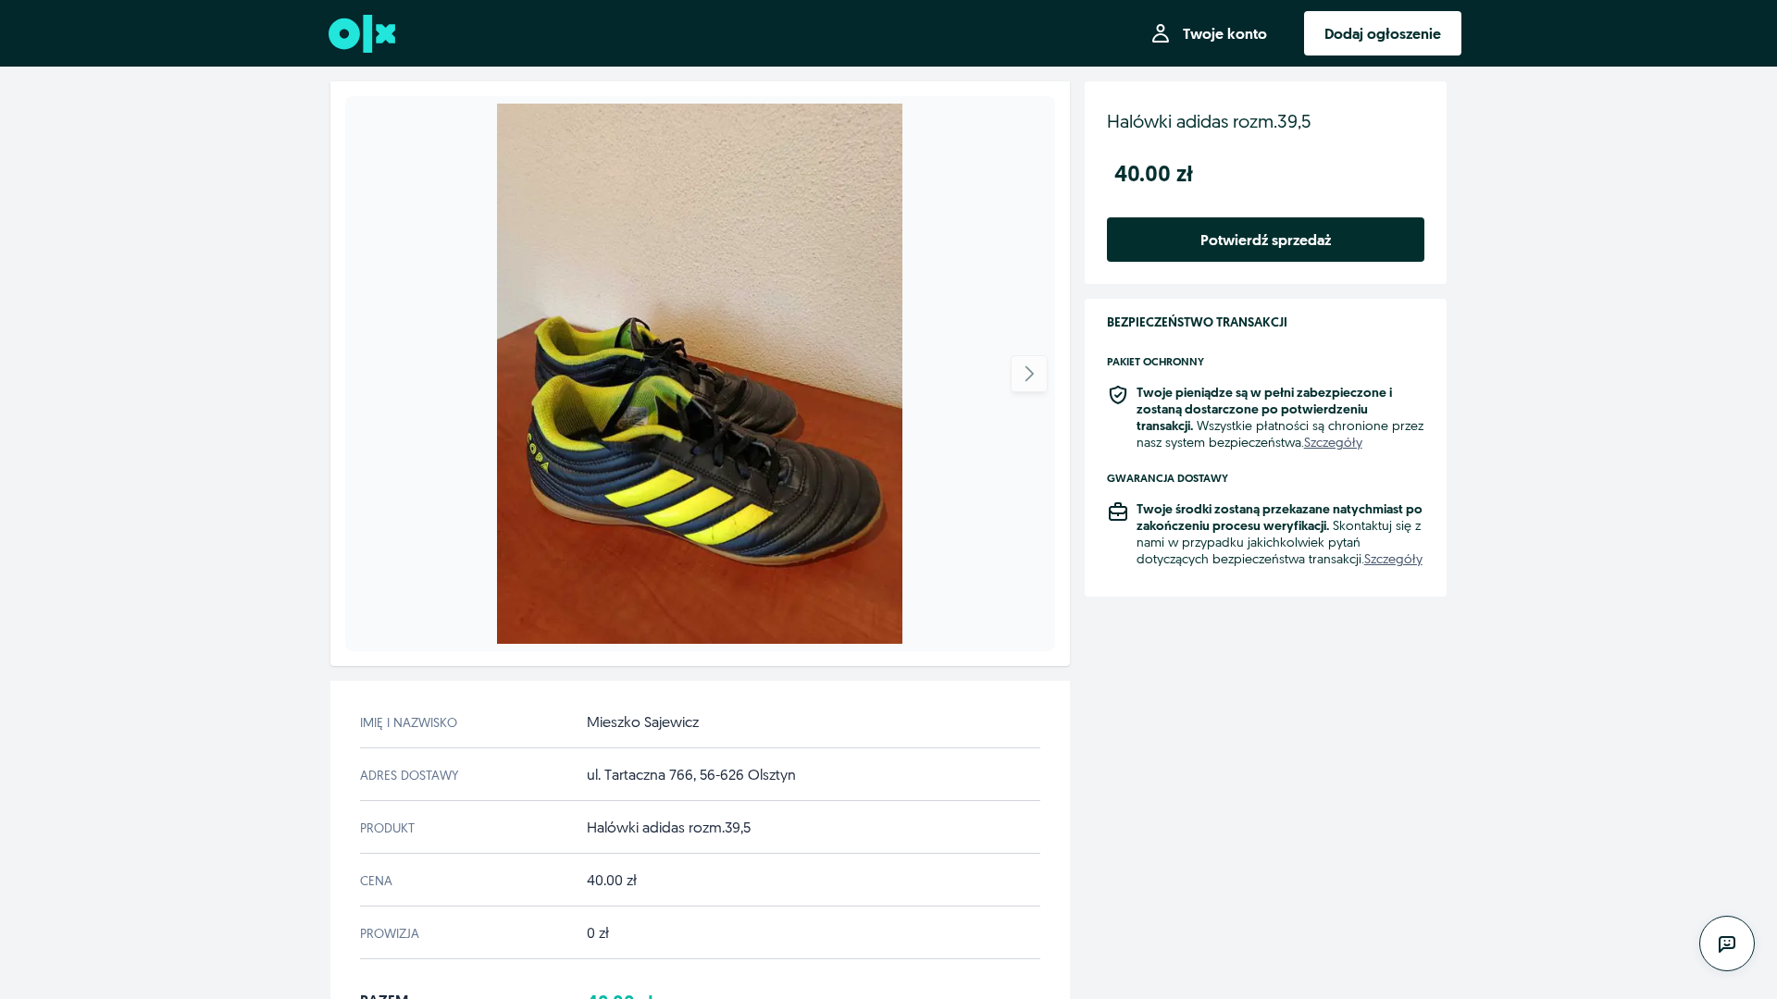1777x999 pixels.
Task: Open Szczegóły link under Pakiet ochronny
Action: point(1332,443)
